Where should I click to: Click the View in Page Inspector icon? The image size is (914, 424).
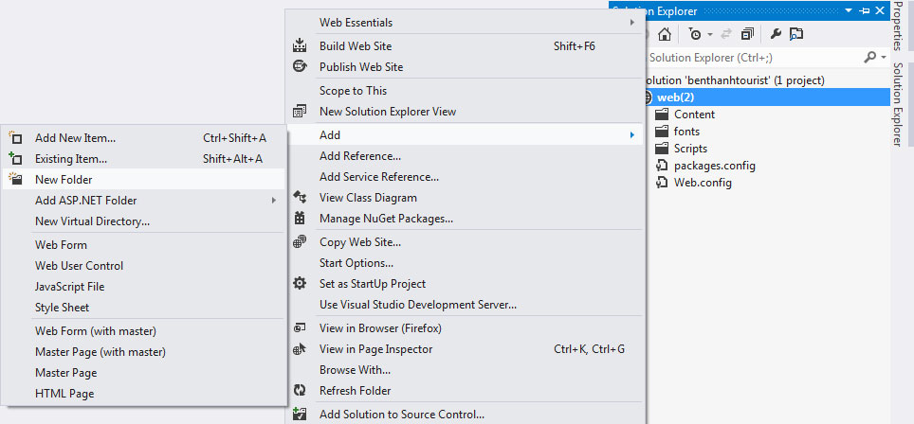300,349
